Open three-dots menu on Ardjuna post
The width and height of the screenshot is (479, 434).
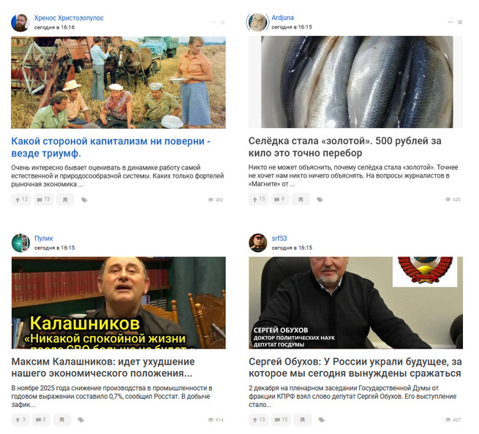tap(450, 22)
